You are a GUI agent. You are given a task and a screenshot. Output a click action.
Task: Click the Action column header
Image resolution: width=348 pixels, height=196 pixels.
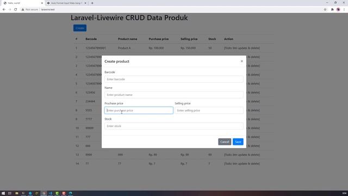(228, 39)
